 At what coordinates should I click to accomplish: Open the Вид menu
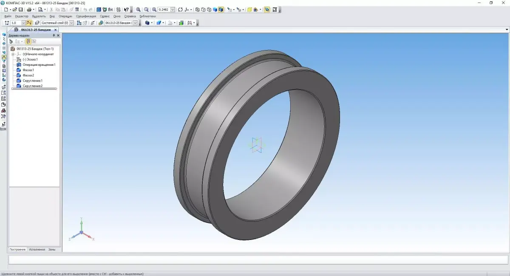point(52,16)
